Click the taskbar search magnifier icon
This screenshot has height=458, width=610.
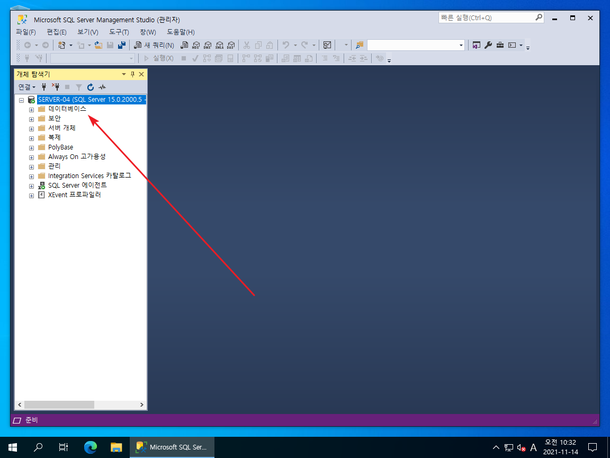tap(38, 447)
